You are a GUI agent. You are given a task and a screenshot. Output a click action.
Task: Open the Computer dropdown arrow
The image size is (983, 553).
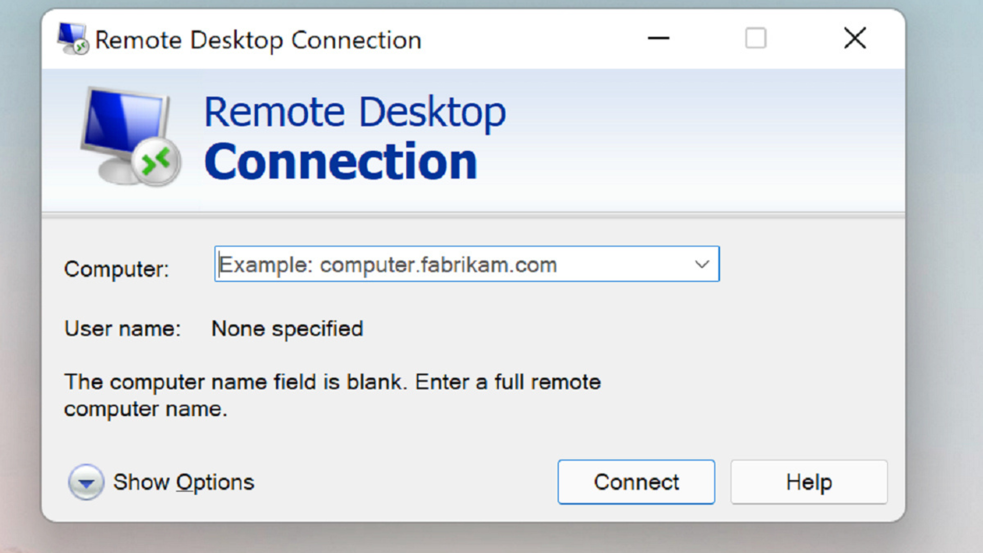pyautogui.click(x=701, y=264)
